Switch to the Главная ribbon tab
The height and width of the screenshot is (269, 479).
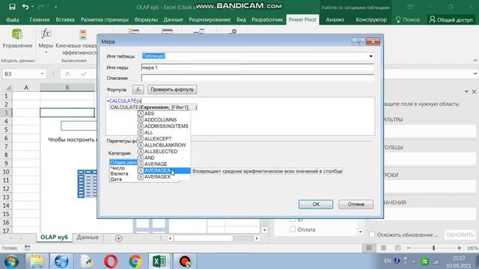(x=40, y=19)
